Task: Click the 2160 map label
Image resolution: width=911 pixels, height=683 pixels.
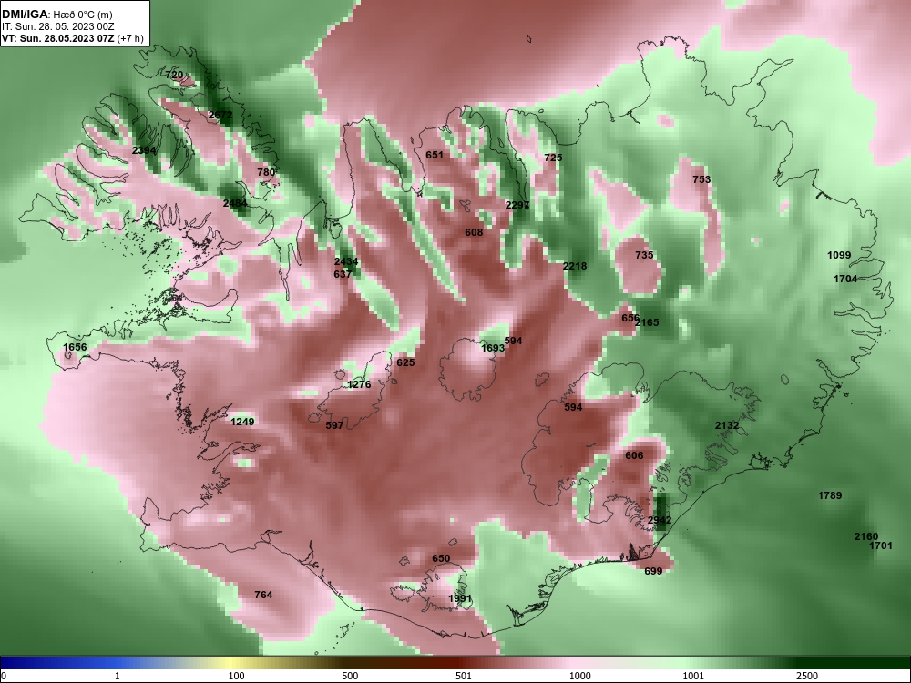Action: point(866,536)
